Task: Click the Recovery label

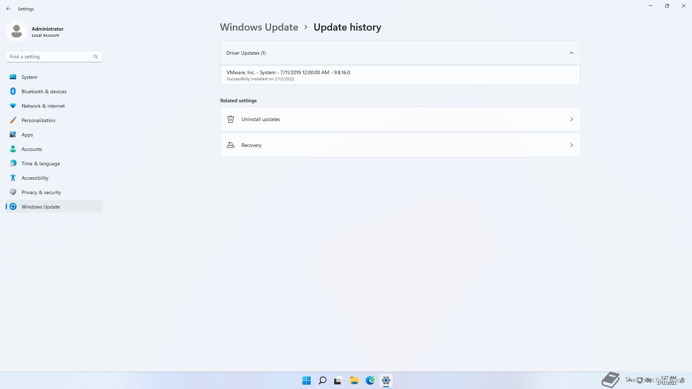Action: pyautogui.click(x=252, y=145)
